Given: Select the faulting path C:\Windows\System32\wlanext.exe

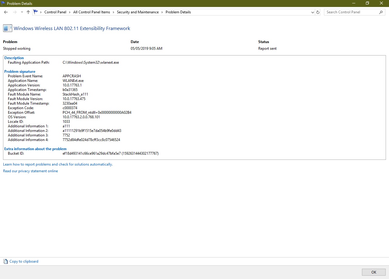Looking at the screenshot, I should [x=91, y=62].
